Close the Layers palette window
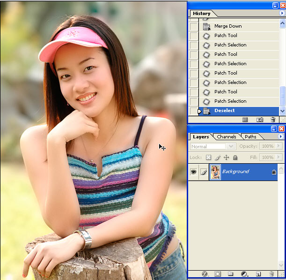This screenshot has width=286, height=280. point(282,129)
